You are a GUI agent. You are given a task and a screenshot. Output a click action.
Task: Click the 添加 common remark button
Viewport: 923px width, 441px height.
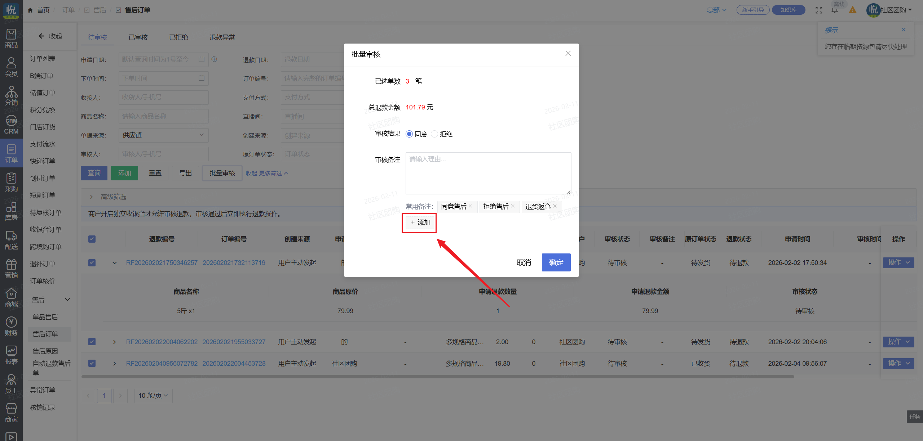420,222
